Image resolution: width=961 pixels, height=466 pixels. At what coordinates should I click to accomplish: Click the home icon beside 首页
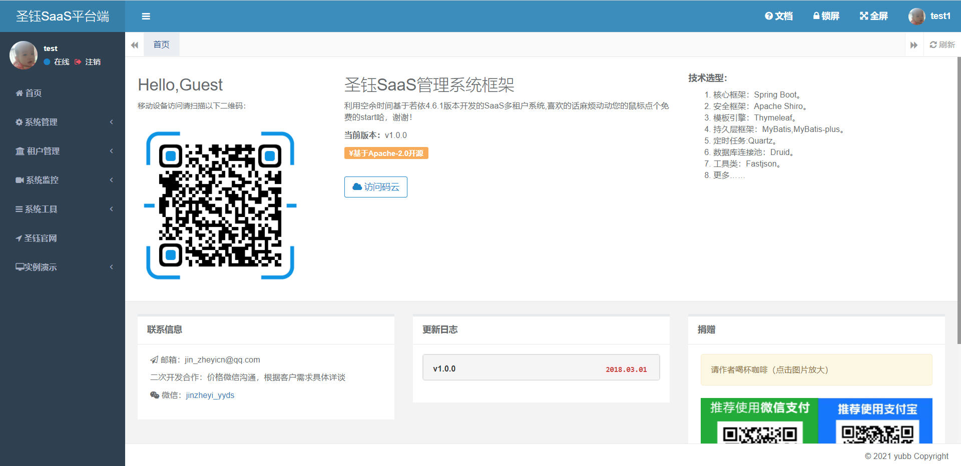19,93
